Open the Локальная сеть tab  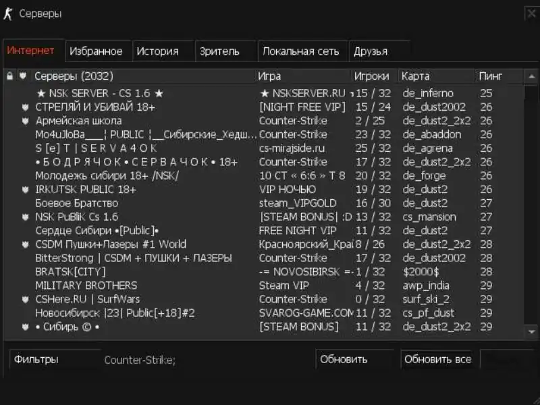(302, 51)
